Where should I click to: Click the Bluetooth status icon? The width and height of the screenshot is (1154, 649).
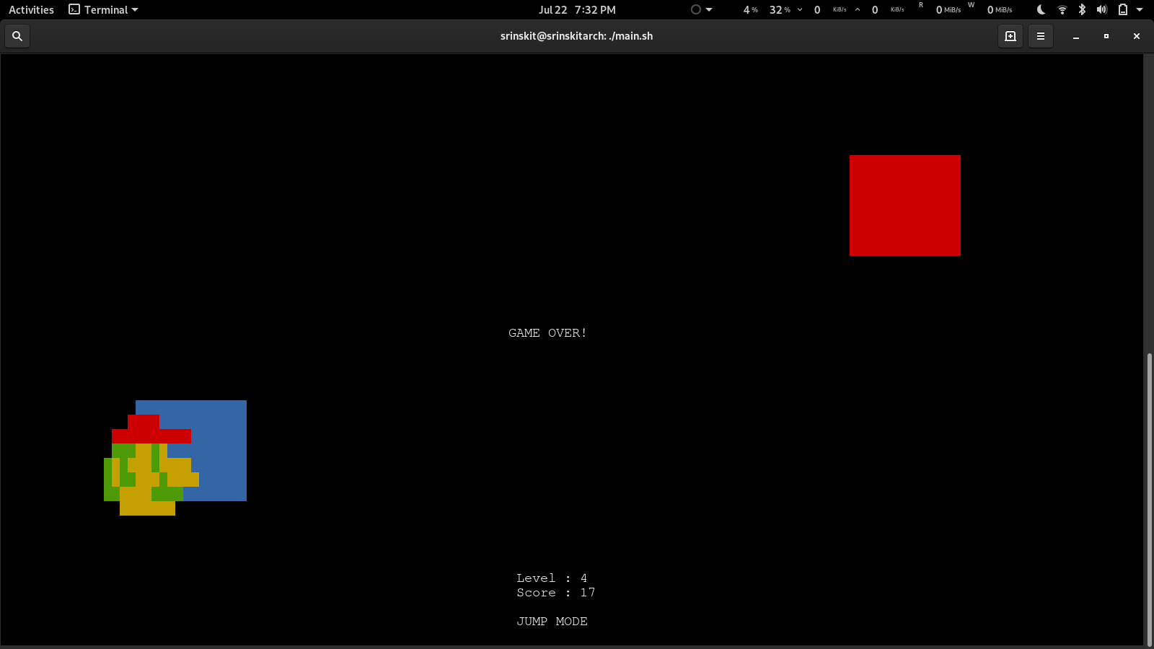(1082, 9)
